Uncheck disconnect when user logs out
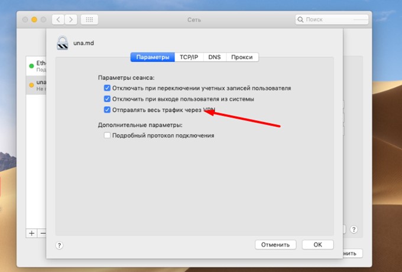402x272 pixels. [107, 99]
